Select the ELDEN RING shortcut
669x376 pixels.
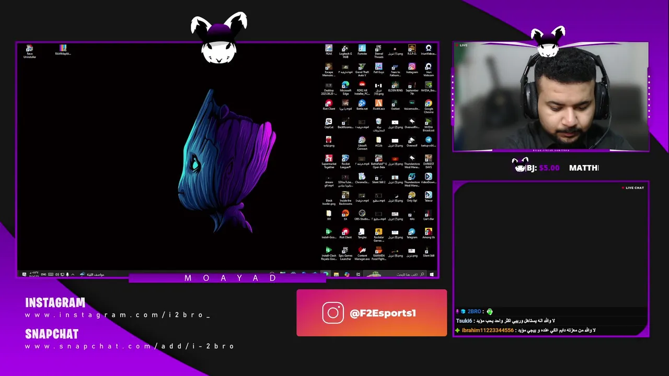[x=395, y=87]
